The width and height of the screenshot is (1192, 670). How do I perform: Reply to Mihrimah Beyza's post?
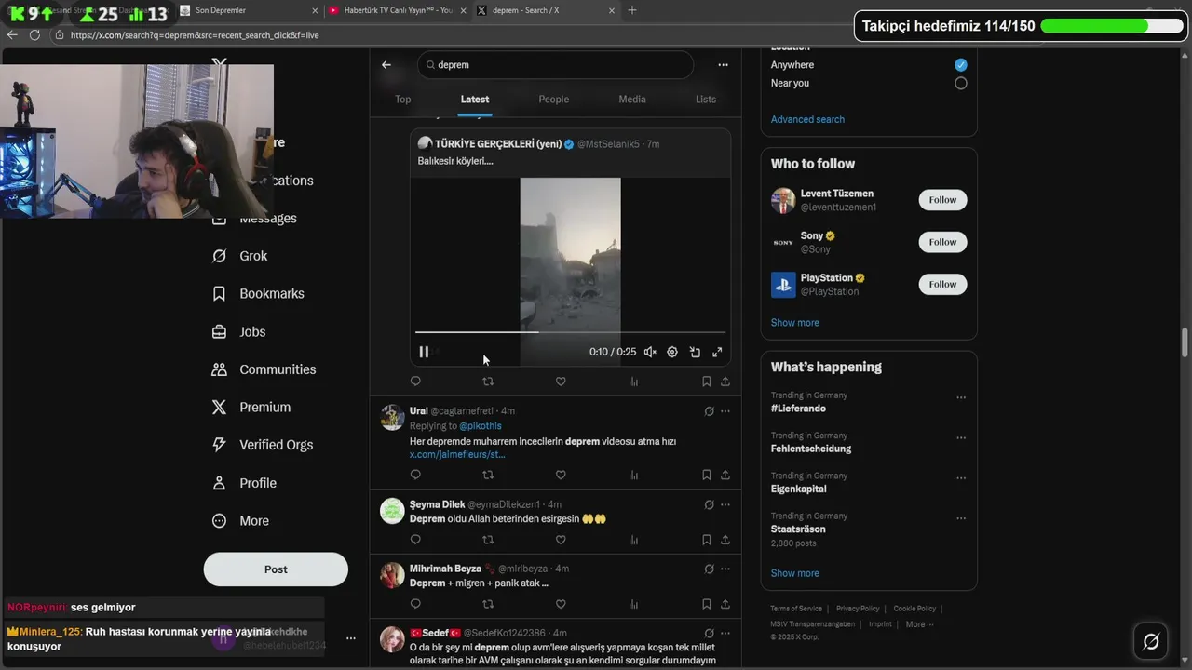(415, 604)
